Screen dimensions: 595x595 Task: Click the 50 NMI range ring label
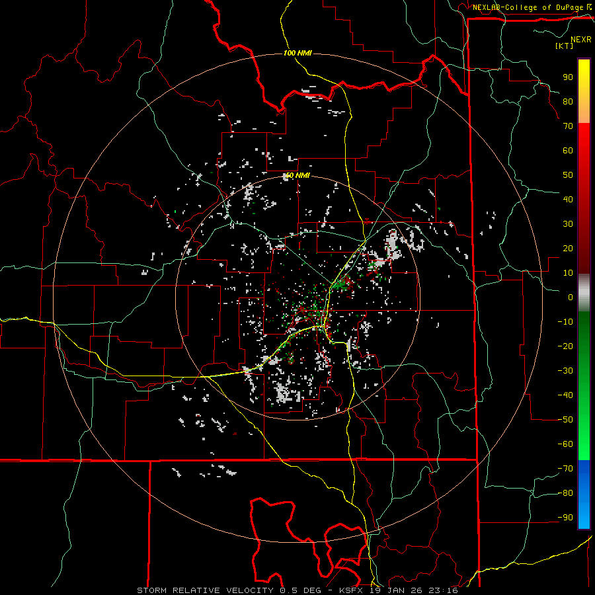tap(297, 175)
